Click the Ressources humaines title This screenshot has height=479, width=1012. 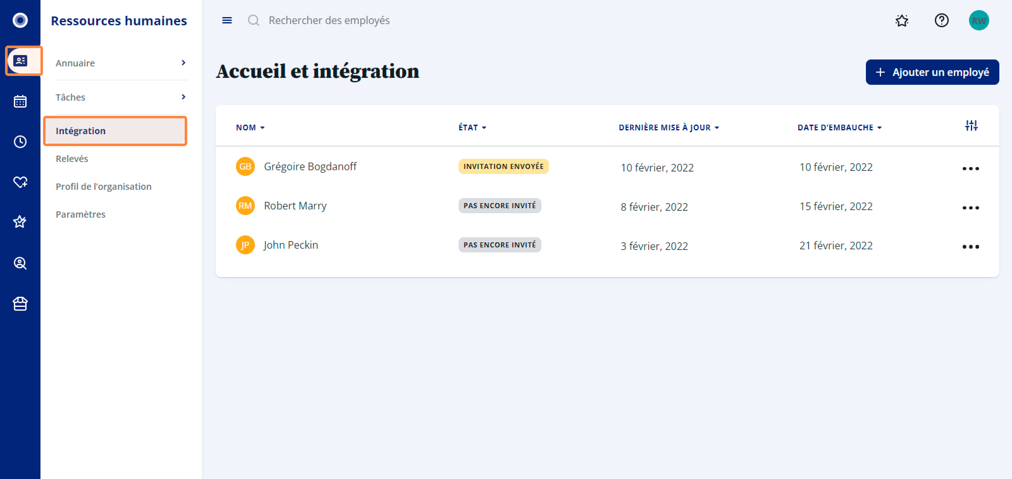(119, 21)
